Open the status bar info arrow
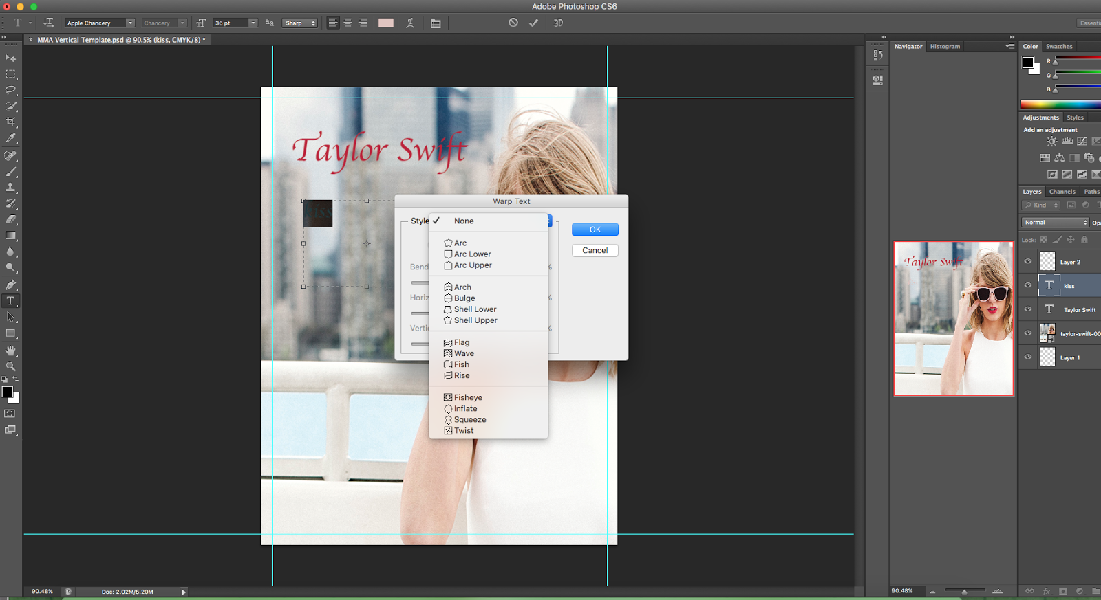Screen dimensions: 1101x600 click(x=184, y=592)
